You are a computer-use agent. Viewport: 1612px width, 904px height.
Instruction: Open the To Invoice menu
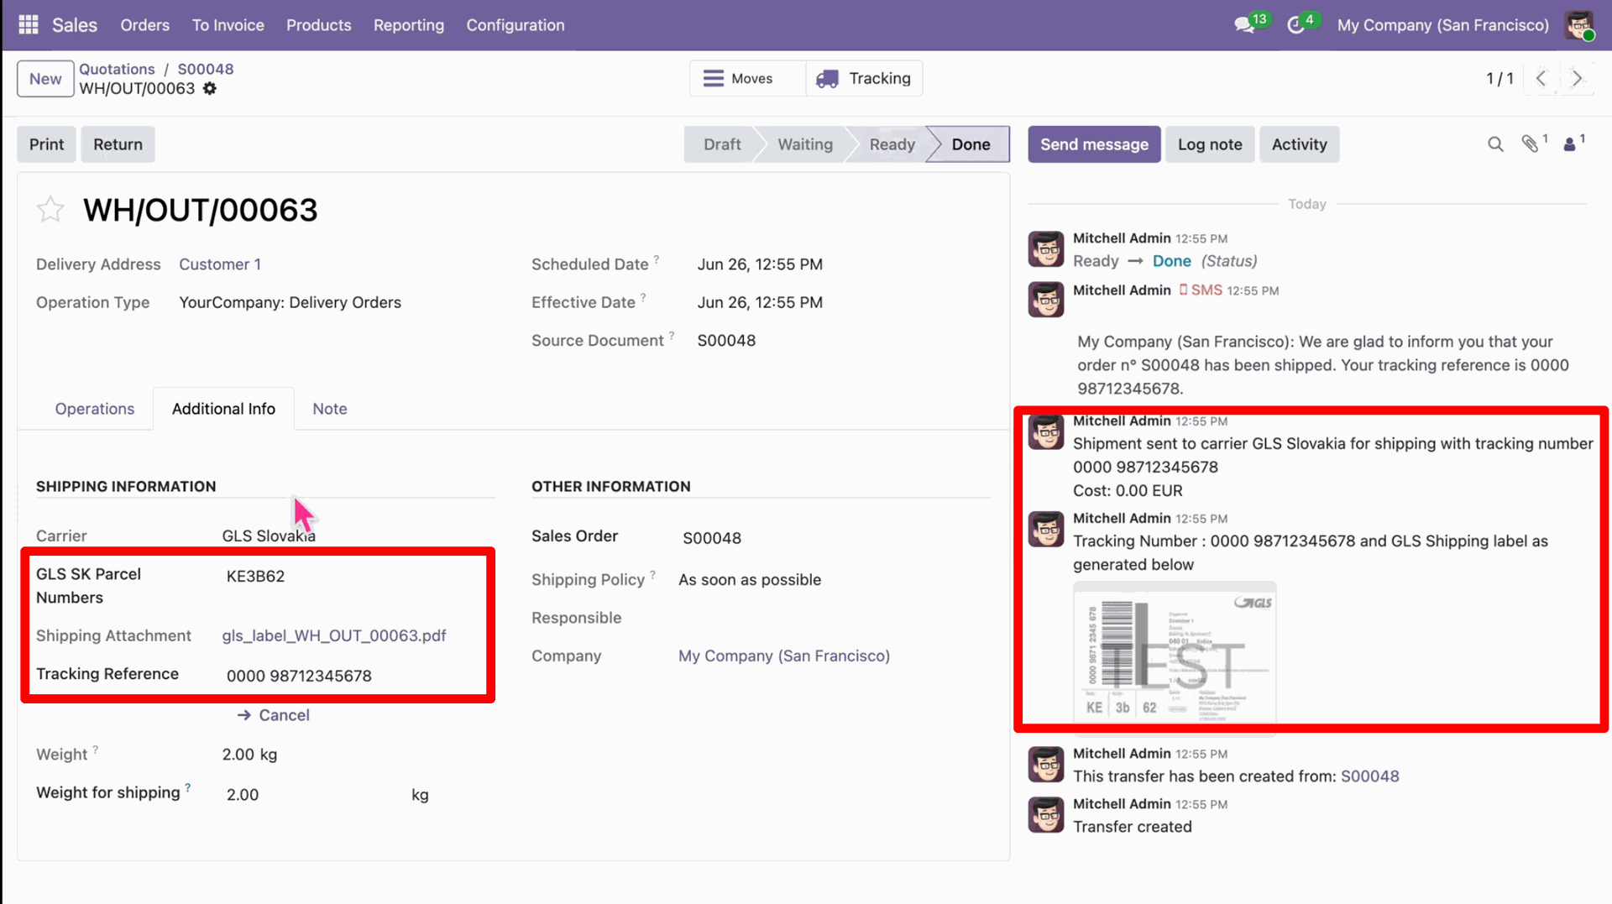228,25
